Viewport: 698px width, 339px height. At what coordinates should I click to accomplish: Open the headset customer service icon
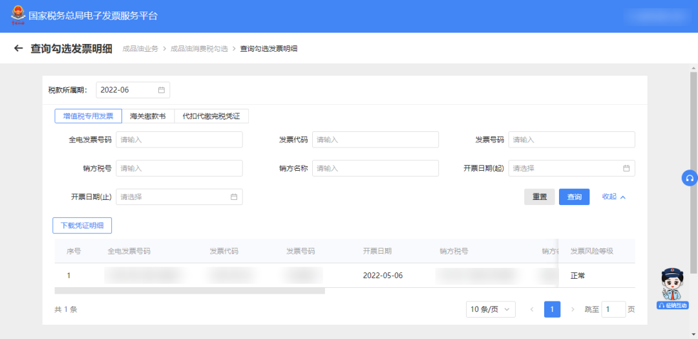click(690, 179)
